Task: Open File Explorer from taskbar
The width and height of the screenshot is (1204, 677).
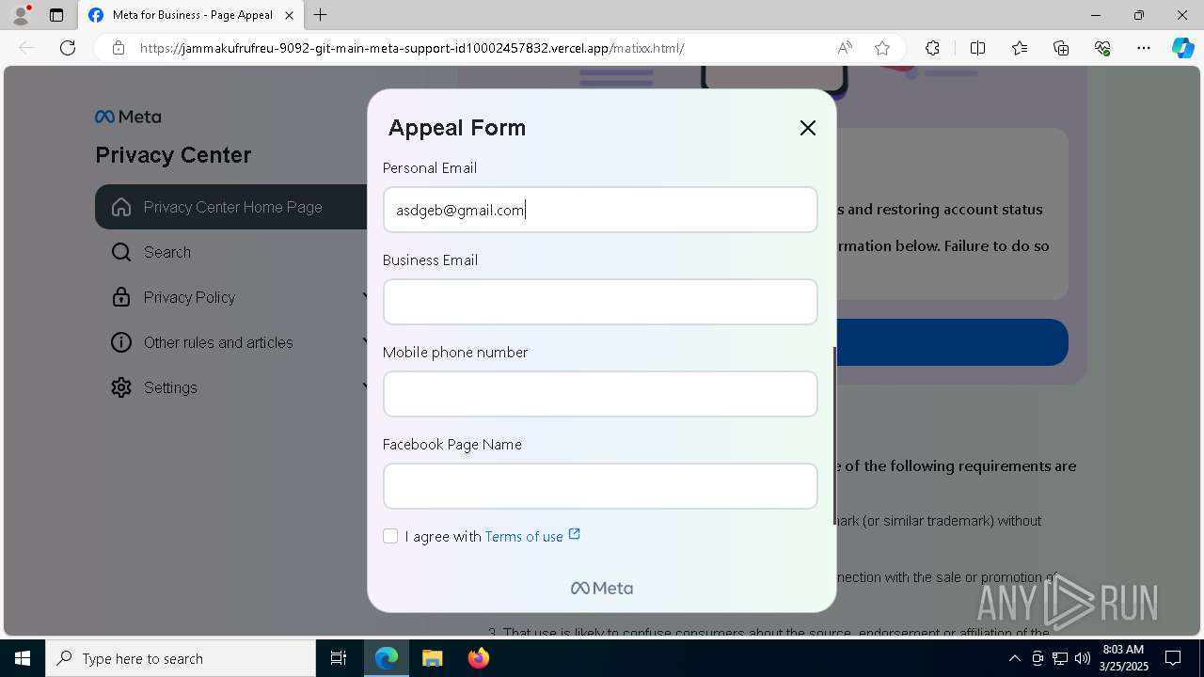Action: tap(432, 658)
